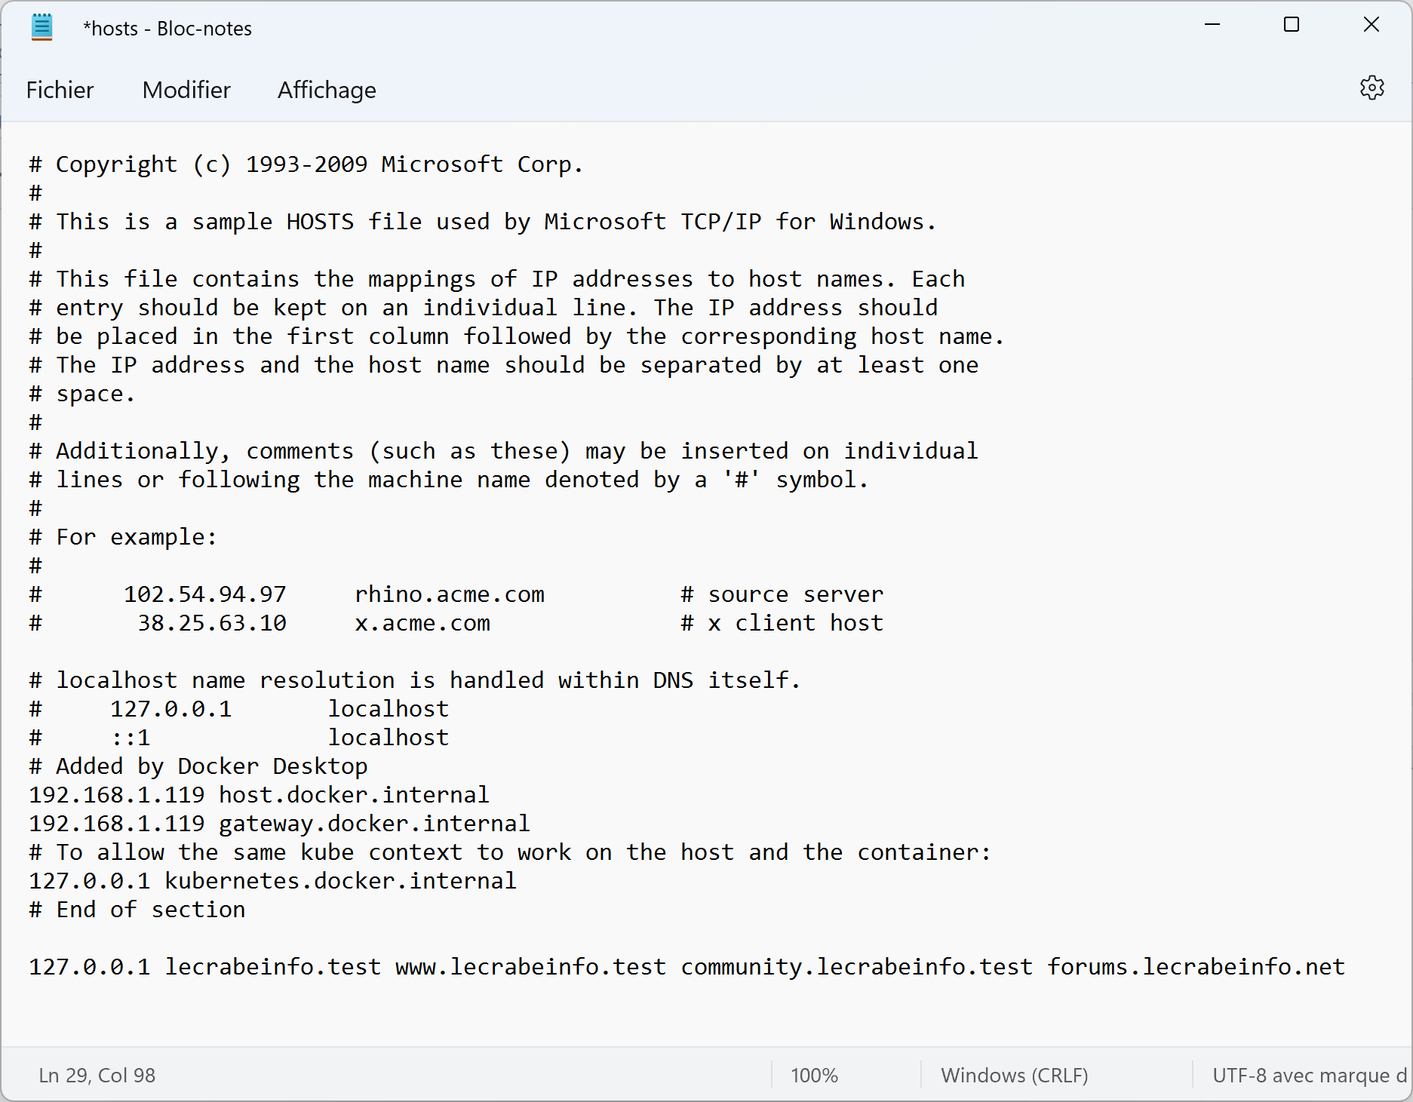Place cursor on '# End of section' line
Viewport: 1413px width, 1102px height.
click(x=137, y=910)
